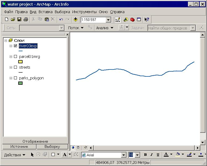
Task: Close the table of contents panel
Action: (x=67, y=34)
